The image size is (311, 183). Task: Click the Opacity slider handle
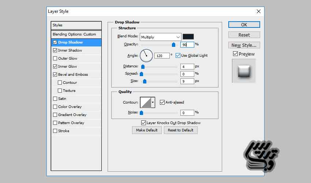pos(173,45)
